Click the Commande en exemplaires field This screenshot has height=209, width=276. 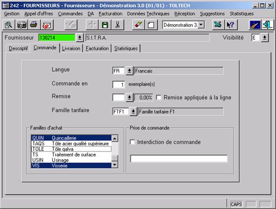(x=119, y=84)
